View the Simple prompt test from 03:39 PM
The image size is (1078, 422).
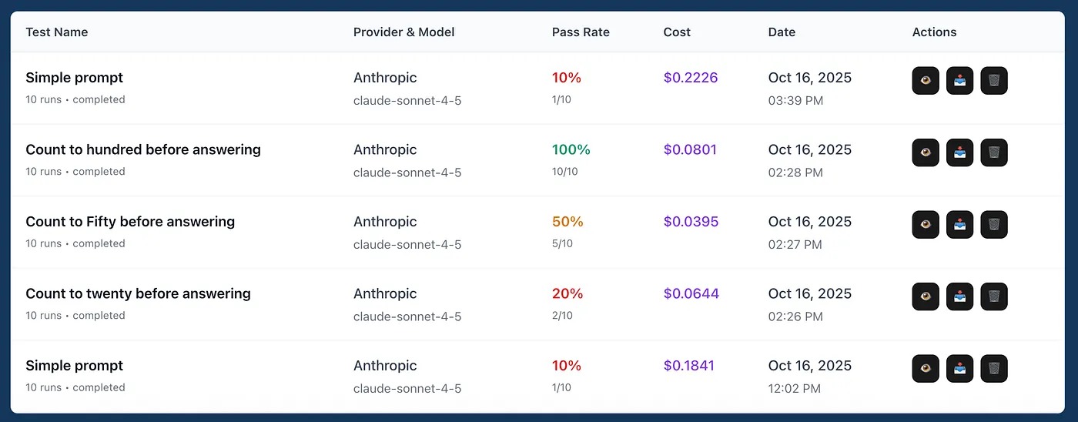tap(926, 81)
